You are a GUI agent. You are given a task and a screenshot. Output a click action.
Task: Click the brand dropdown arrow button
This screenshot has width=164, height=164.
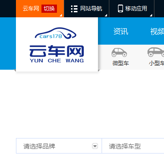coord(95,146)
